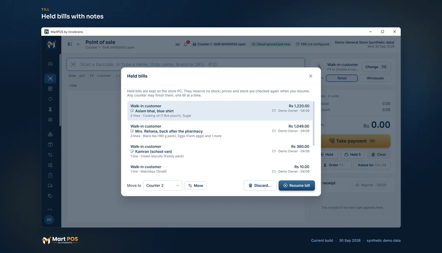Switch price mode to Retail
This screenshot has width=442, height=253.
[x=342, y=78]
